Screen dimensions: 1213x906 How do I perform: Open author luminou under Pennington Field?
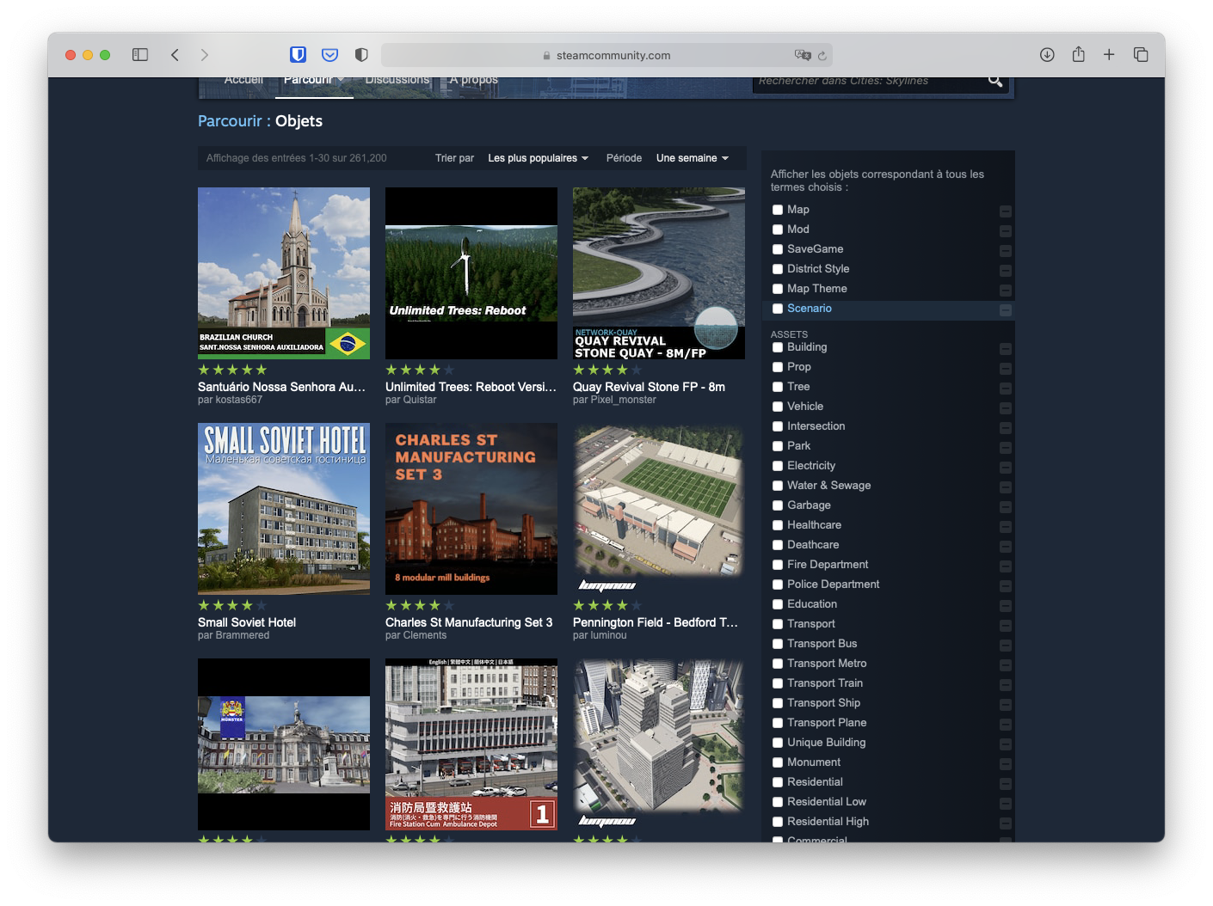[608, 635]
